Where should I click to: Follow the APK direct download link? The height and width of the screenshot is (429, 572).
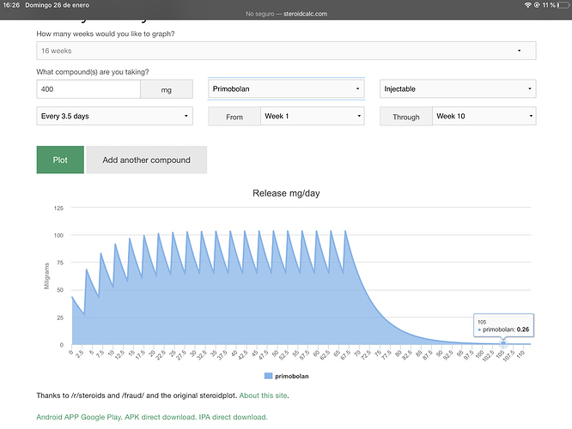click(x=161, y=417)
